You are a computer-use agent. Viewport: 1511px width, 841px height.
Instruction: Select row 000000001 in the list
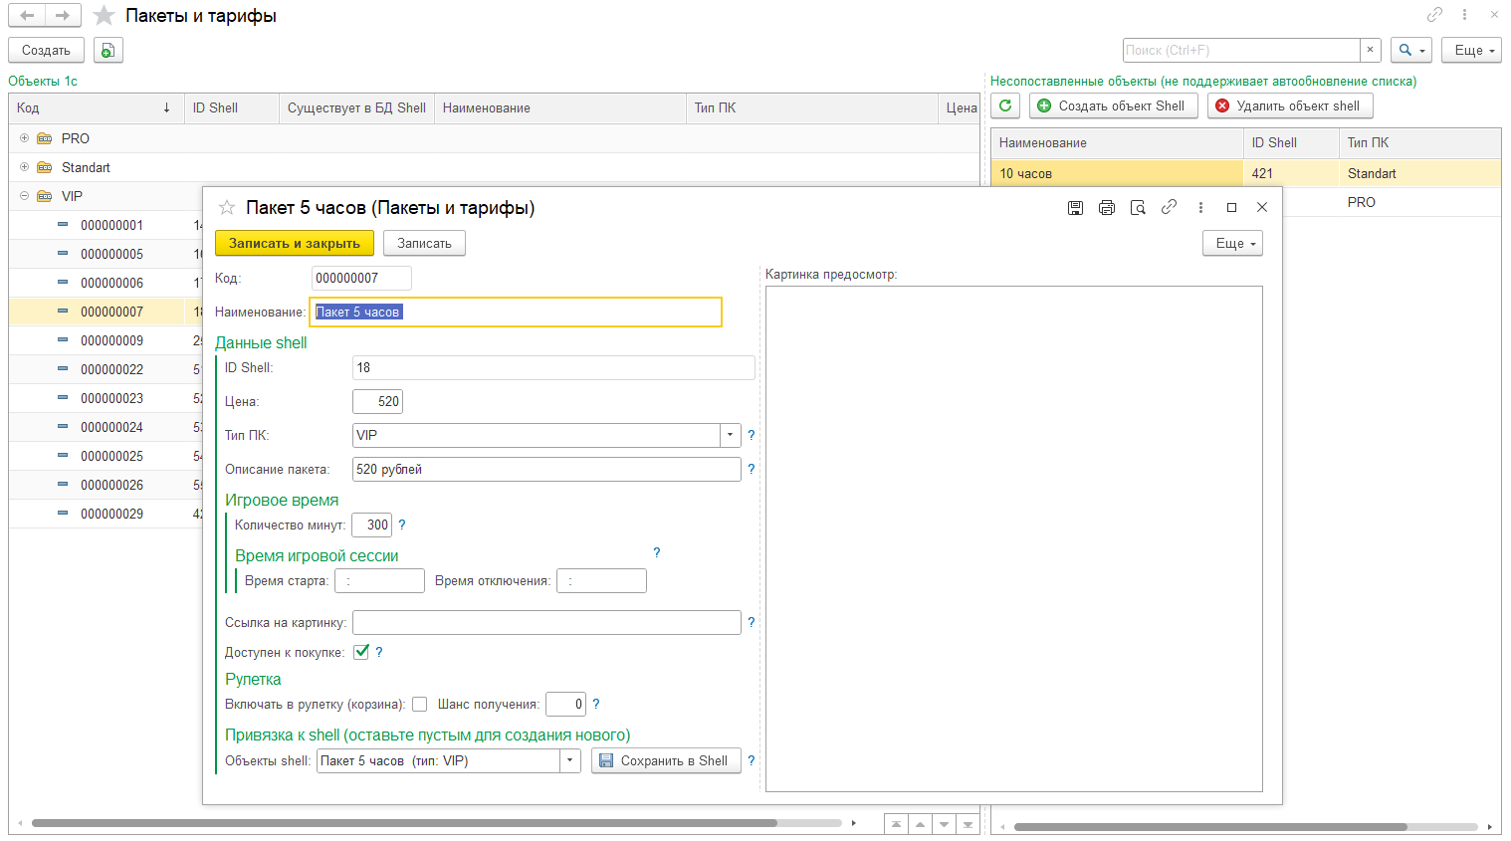(106, 225)
